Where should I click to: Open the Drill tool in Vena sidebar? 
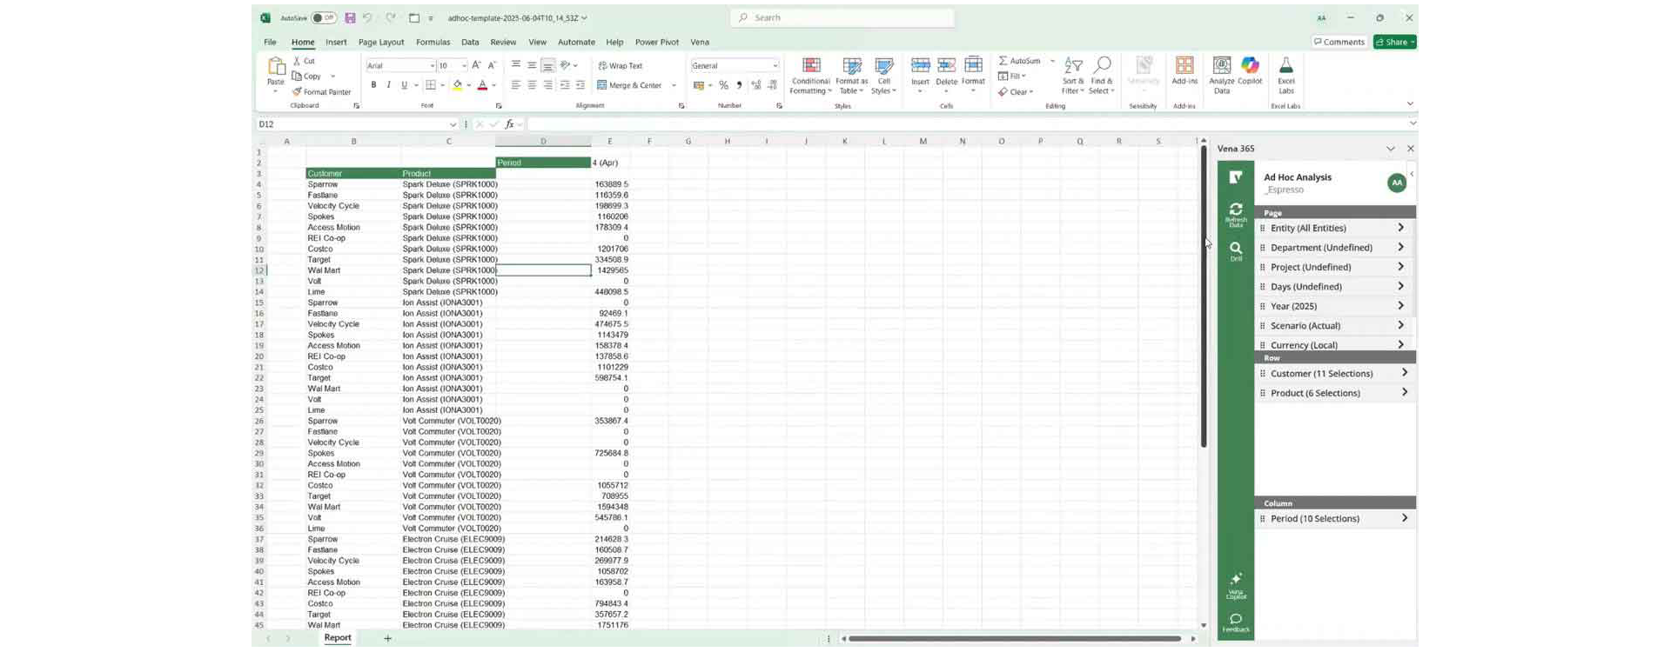point(1236,252)
